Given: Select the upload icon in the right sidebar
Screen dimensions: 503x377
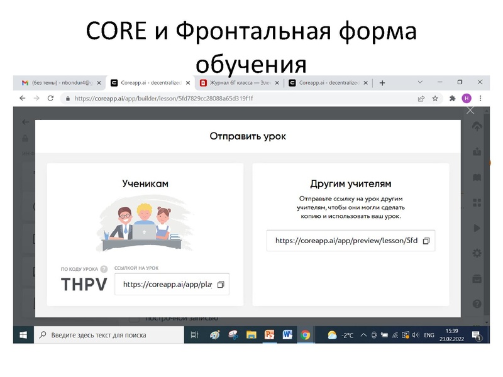Looking at the screenshot, I should pos(478,125).
